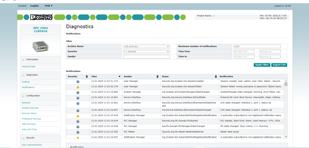Screen dimensions: 309x148
Task: Click sort arrows on Name column
Action: coord(216,76)
